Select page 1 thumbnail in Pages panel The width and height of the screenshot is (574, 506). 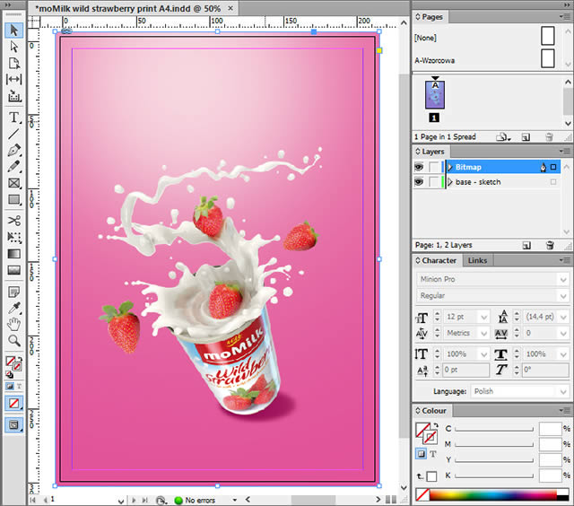pos(435,95)
